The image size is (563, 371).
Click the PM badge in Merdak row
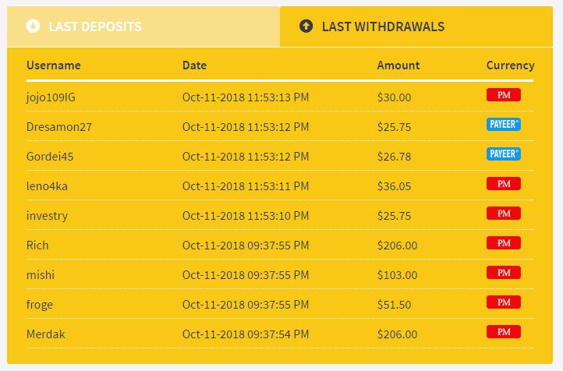click(503, 332)
